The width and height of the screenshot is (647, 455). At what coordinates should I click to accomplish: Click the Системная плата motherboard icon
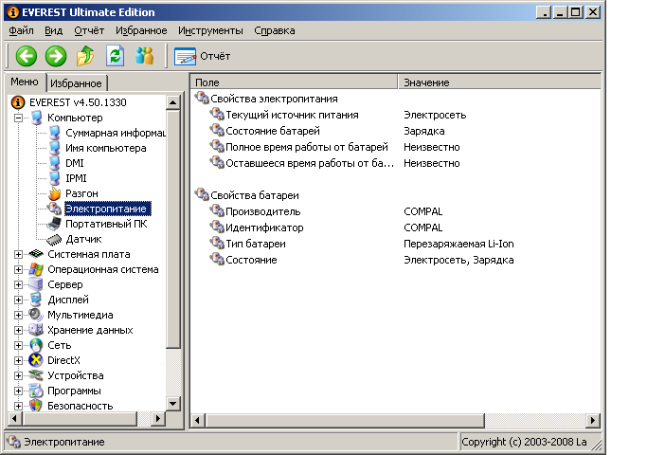[36, 254]
